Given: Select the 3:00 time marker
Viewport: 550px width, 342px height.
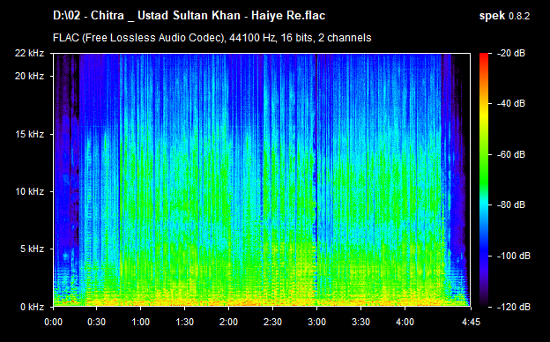Looking at the screenshot, I should (316, 322).
